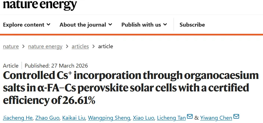
Task: Click the Explore content chevron arrow
Action: coord(48,25)
